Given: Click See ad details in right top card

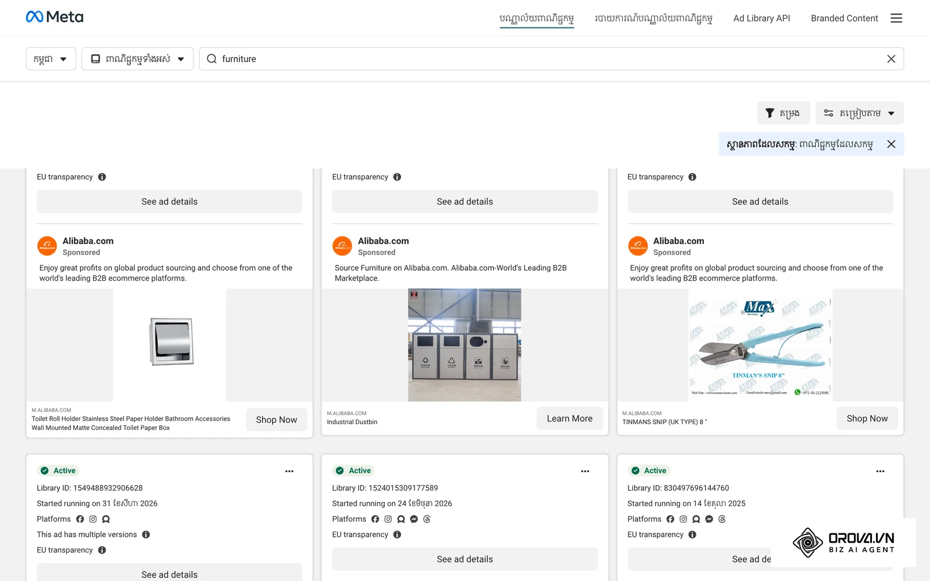Looking at the screenshot, I should pos(760,202).
